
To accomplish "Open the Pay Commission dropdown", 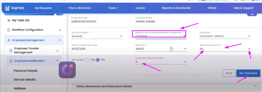I will (x=97, y=36).
